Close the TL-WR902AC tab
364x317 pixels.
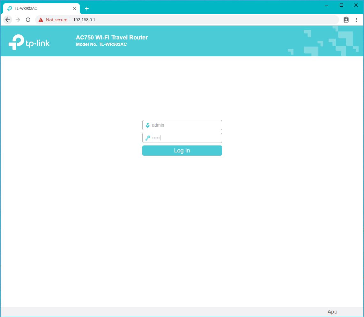[75, 9]
